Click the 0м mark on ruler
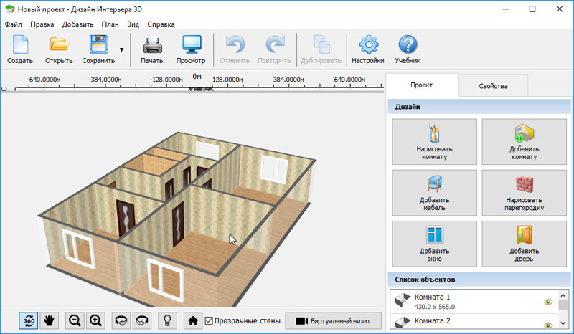The image size is (574, 334). pos(197,77)
